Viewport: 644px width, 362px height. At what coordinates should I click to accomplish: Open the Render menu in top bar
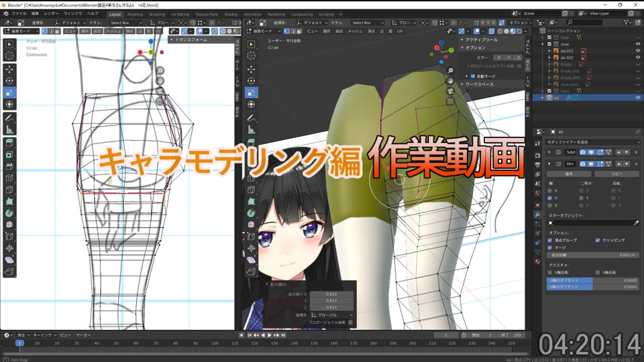click(51, 13)
